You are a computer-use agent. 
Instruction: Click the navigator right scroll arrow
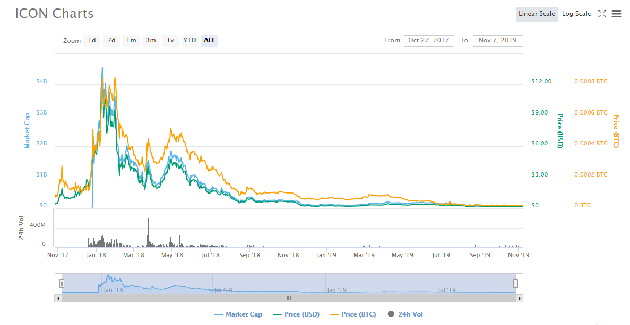(520, 298)
